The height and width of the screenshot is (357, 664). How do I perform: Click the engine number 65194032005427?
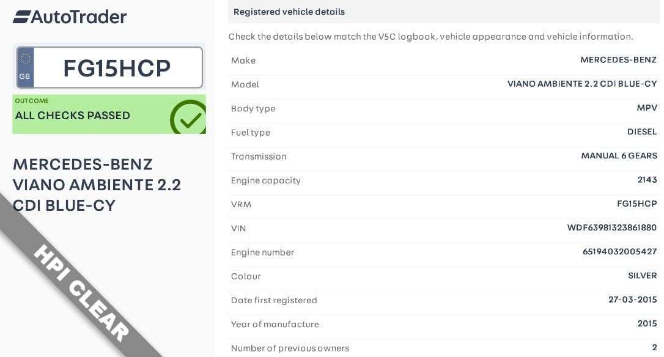(619, 252)
